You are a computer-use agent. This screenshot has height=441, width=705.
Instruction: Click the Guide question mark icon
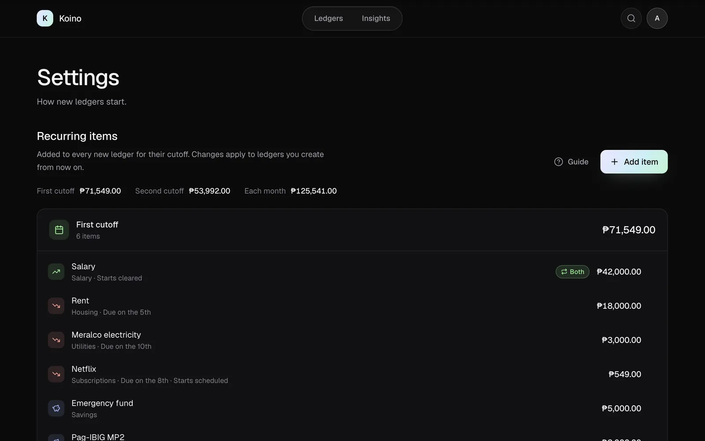pyautogui.click(x=558, y=162)
